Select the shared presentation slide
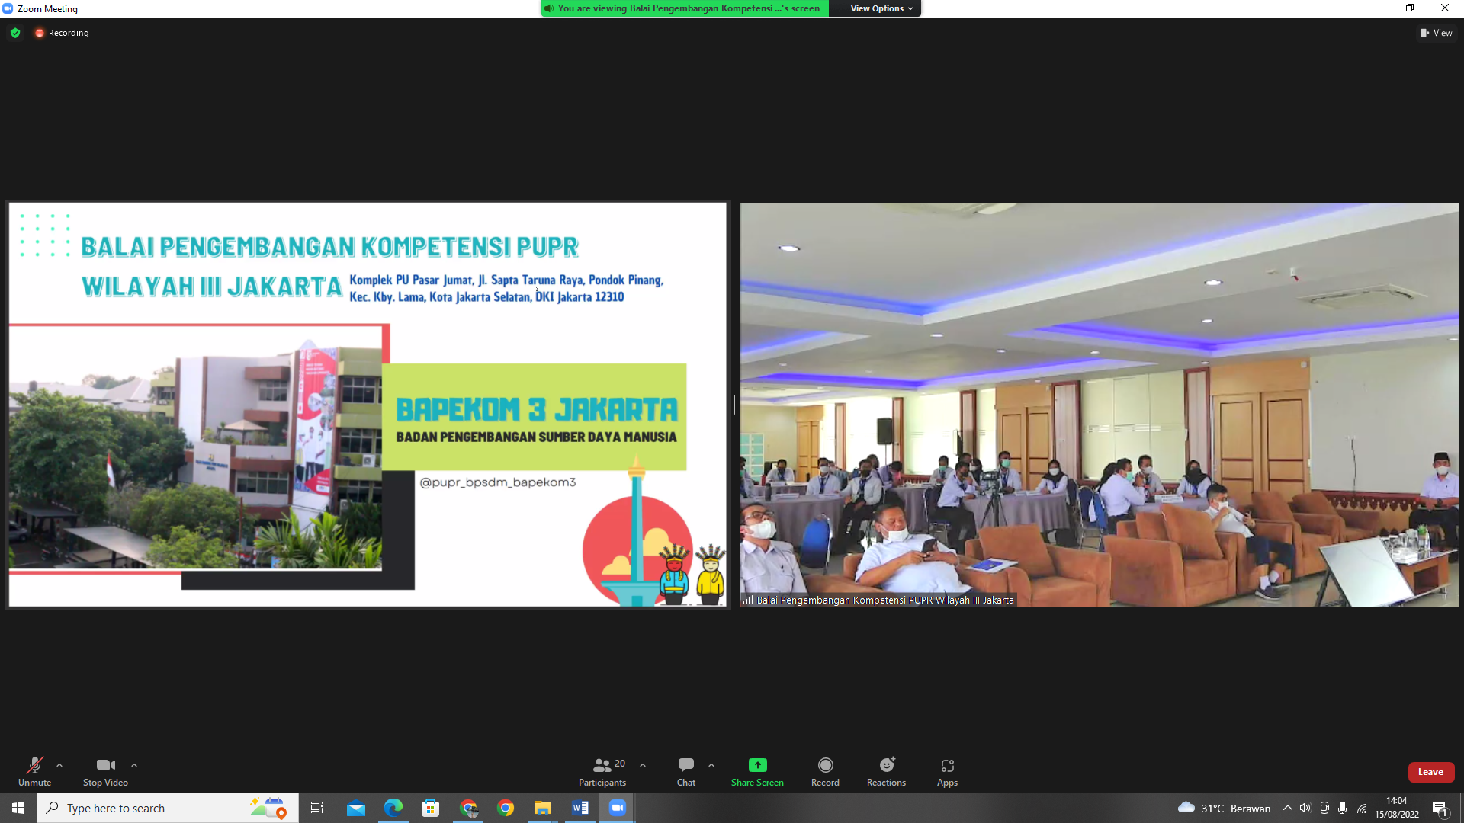This screenshot has width=1464, height=823. [x=368, y=405]
